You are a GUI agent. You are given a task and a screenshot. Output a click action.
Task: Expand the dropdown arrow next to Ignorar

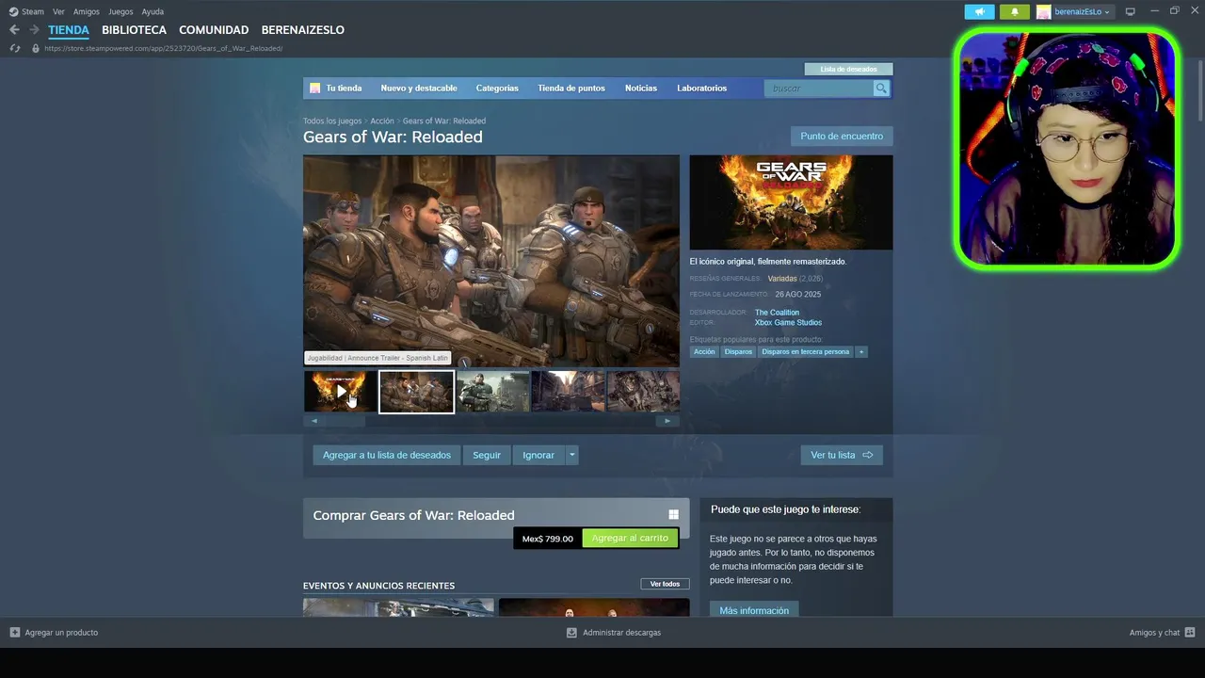point(571,455)
